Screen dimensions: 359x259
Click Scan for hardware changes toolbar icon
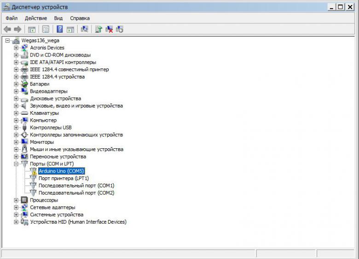click(x=84, y=29)
